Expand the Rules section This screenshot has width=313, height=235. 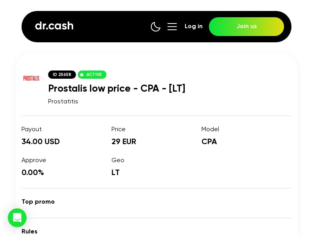[29, 231]
